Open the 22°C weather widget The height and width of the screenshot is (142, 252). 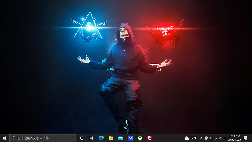tap(191, 138)
